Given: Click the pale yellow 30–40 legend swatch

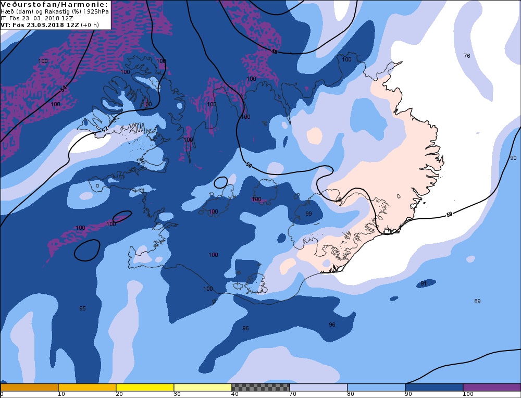Looking at the screenshot, I should [x=203, y=388].
